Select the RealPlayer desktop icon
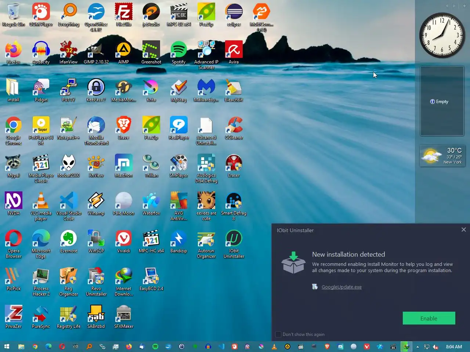The height and width of the screenshot is (352, 470). pyautogui.click(x=179, y=128)
